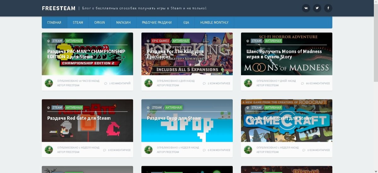Open the HUMBLE MONTHLY menu item
Viewport: 378px width, 173px height.
[214, 23]
